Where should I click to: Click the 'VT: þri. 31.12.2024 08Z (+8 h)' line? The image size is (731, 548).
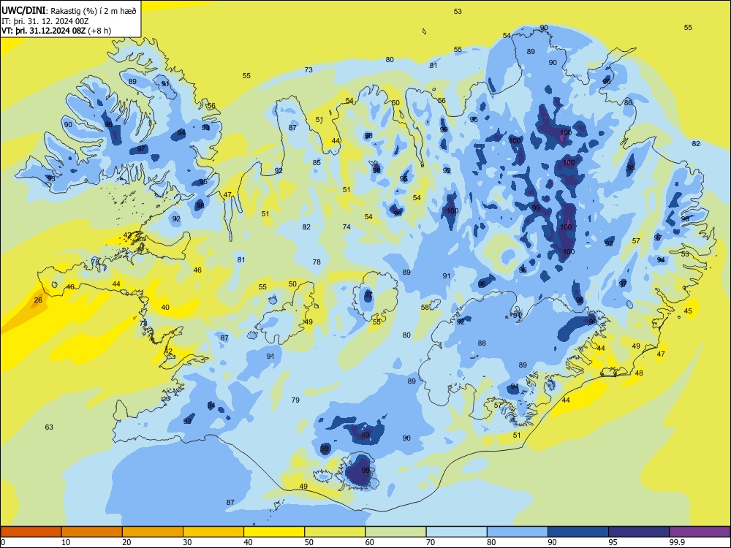pos(56,31)
